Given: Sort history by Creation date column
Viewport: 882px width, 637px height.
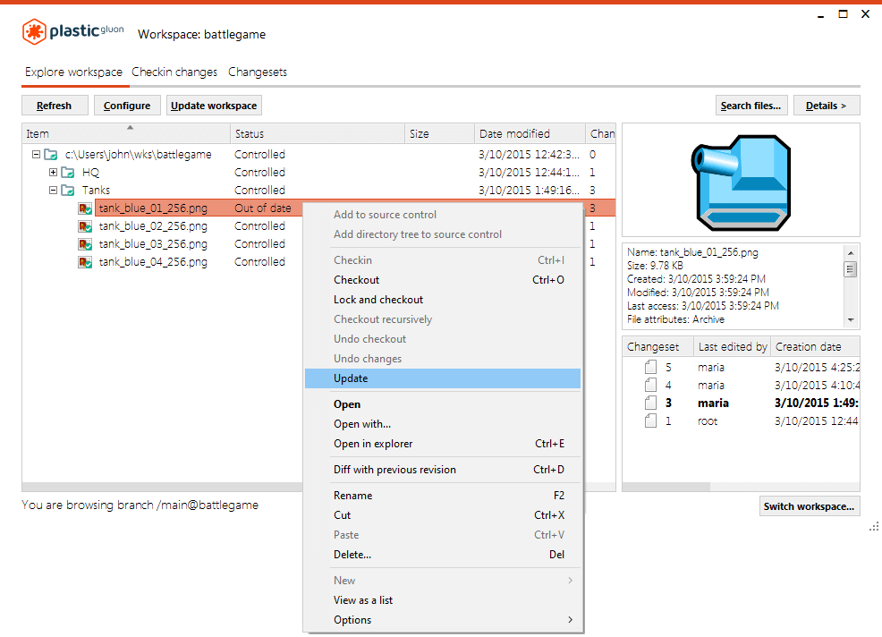Looking at the screenshot, I should coord(815,347).
